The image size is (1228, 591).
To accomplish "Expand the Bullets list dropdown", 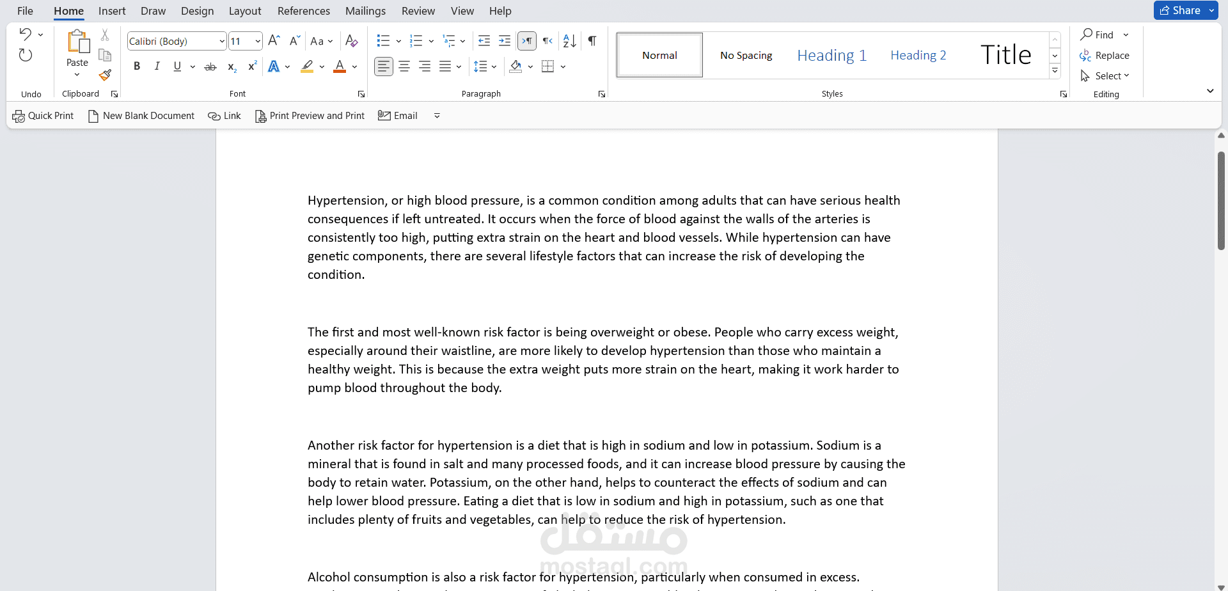I will (398, 42).
